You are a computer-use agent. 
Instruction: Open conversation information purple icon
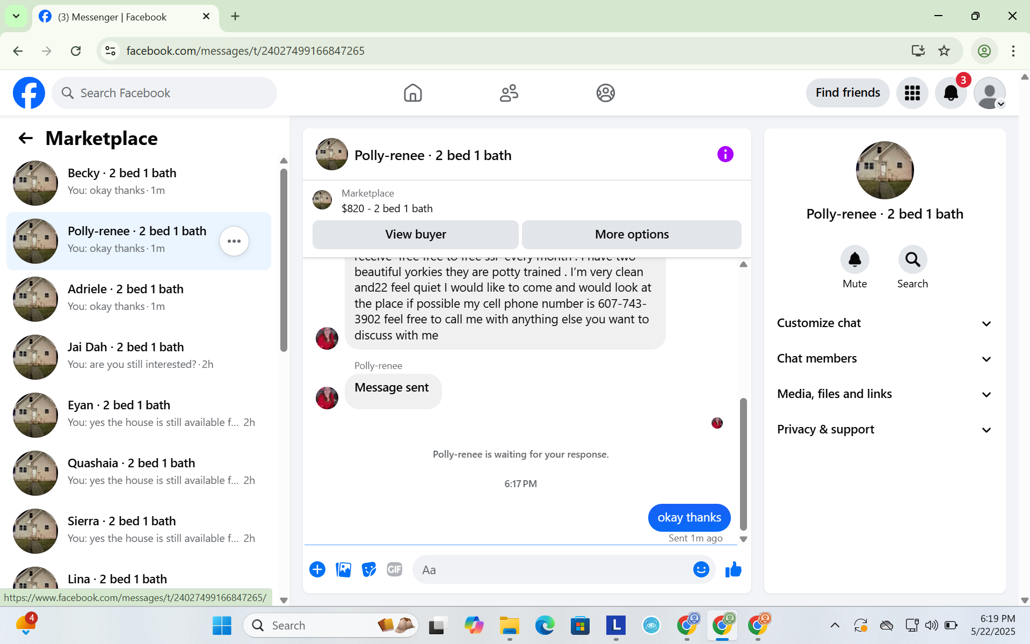(x=725, y=155)
